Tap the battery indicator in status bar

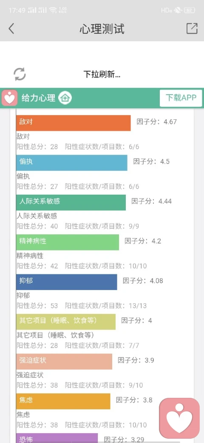pos(190,11)
